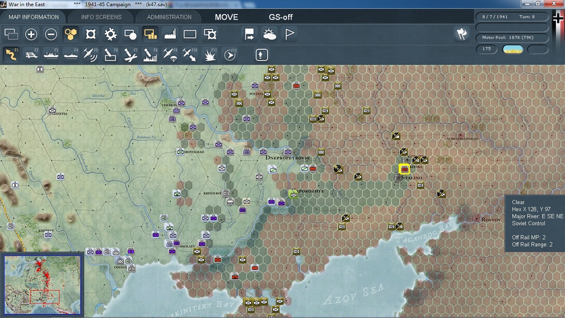Click the upward arrow box icon
This screenshot has width=565, height=318.
[262, 55]
